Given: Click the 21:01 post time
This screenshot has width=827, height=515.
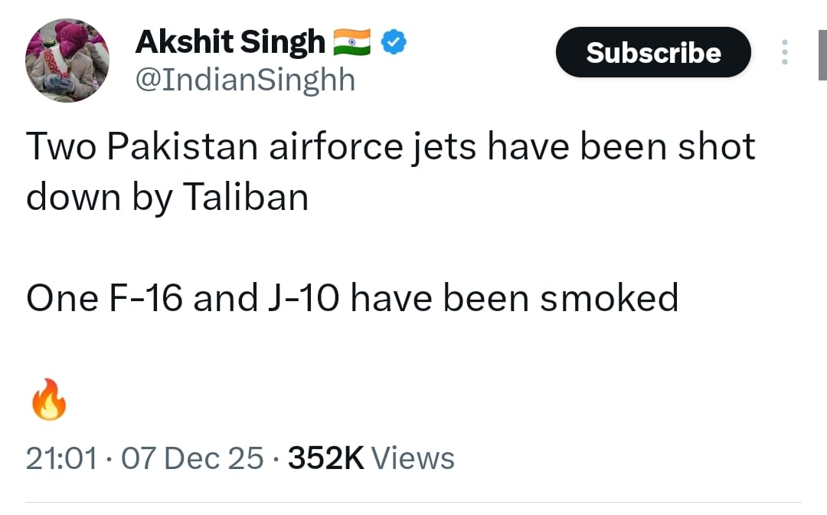Looking at the screenshot, I should pos(61,458).
